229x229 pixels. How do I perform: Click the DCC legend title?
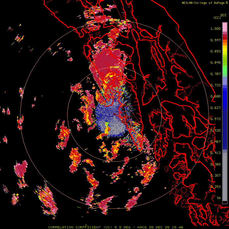point(223,15)
